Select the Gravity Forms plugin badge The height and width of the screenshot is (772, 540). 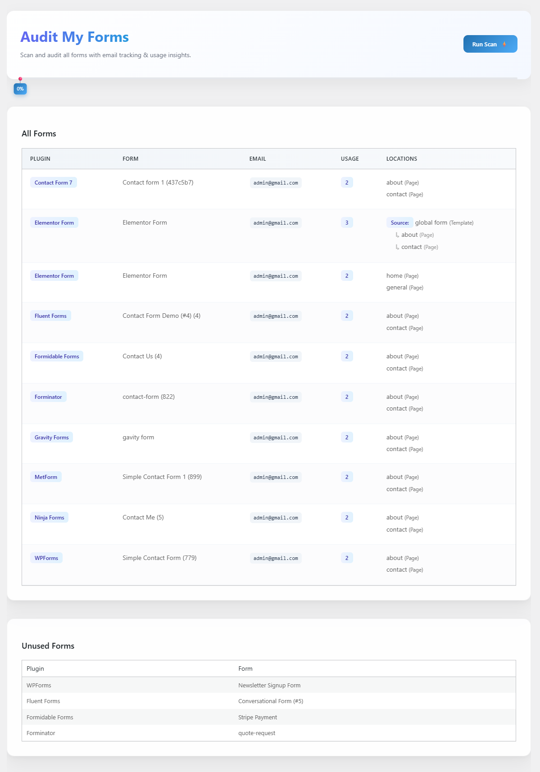point(51,437)
